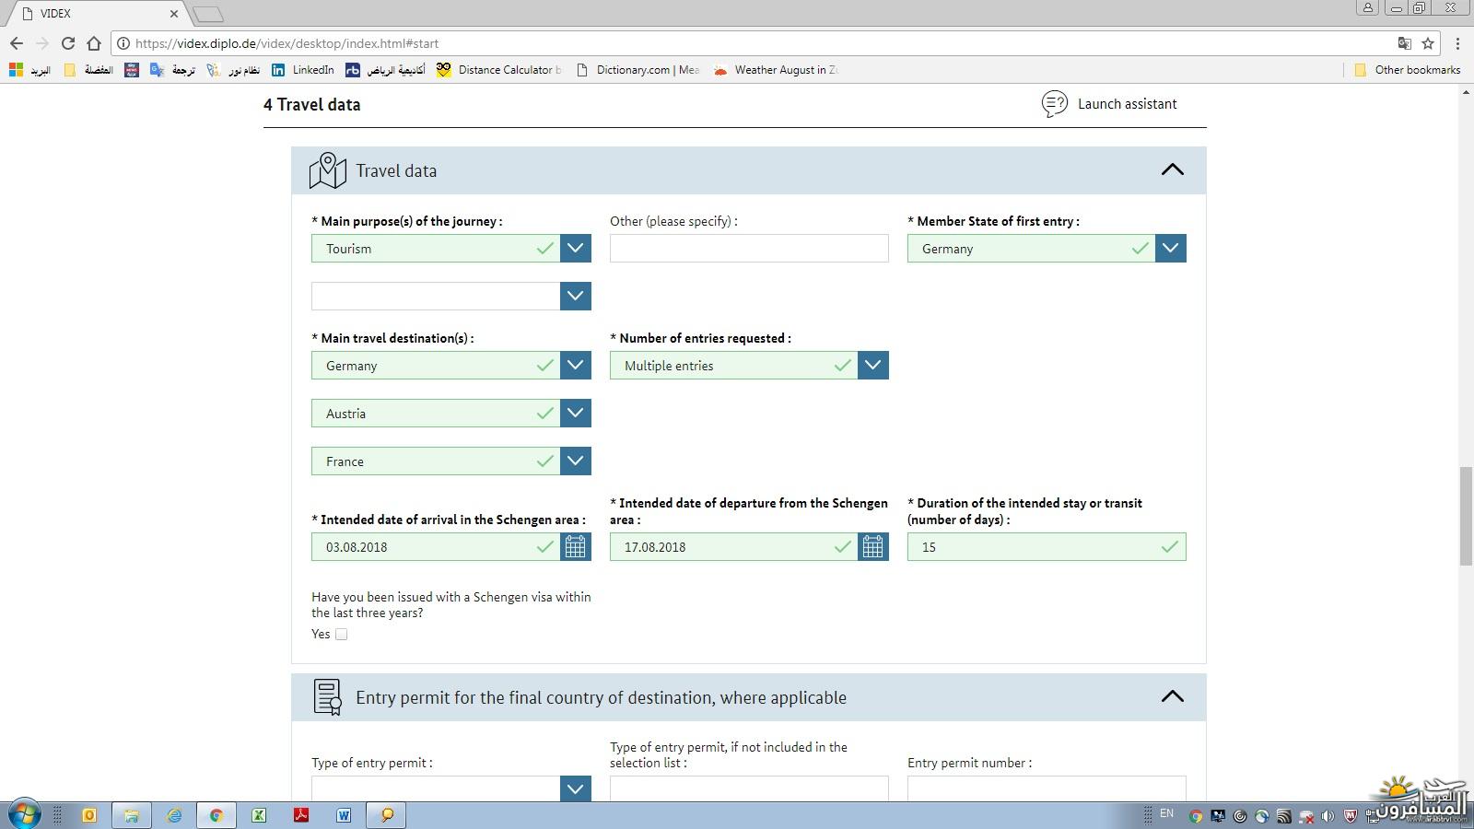Click the departure date field 17.08.2018

[733, 547]
